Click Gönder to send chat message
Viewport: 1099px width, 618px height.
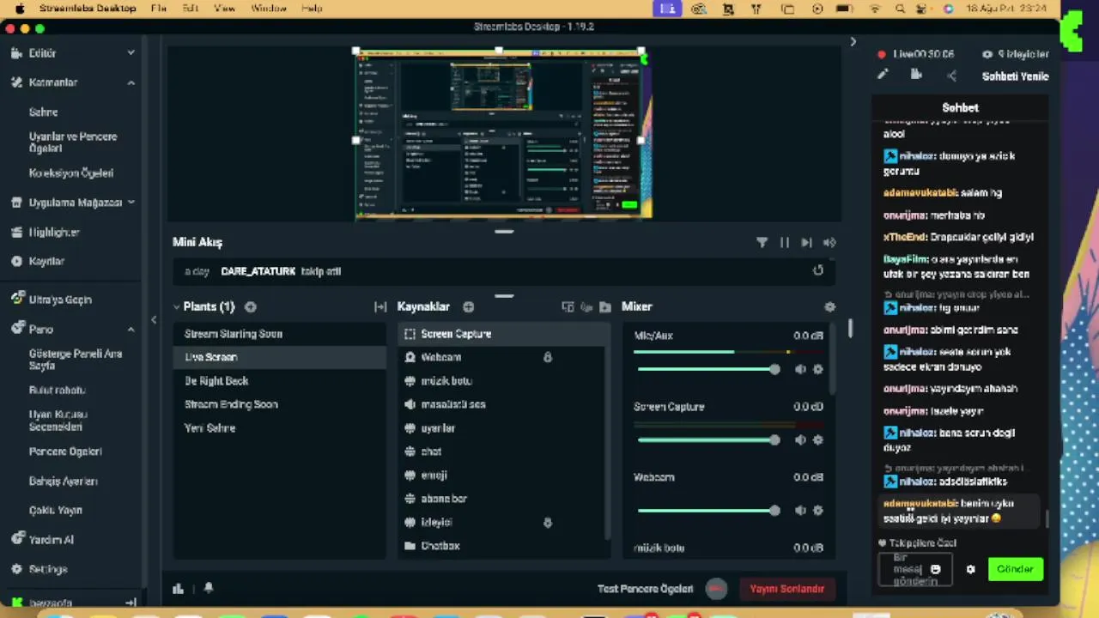[1015, 569]
